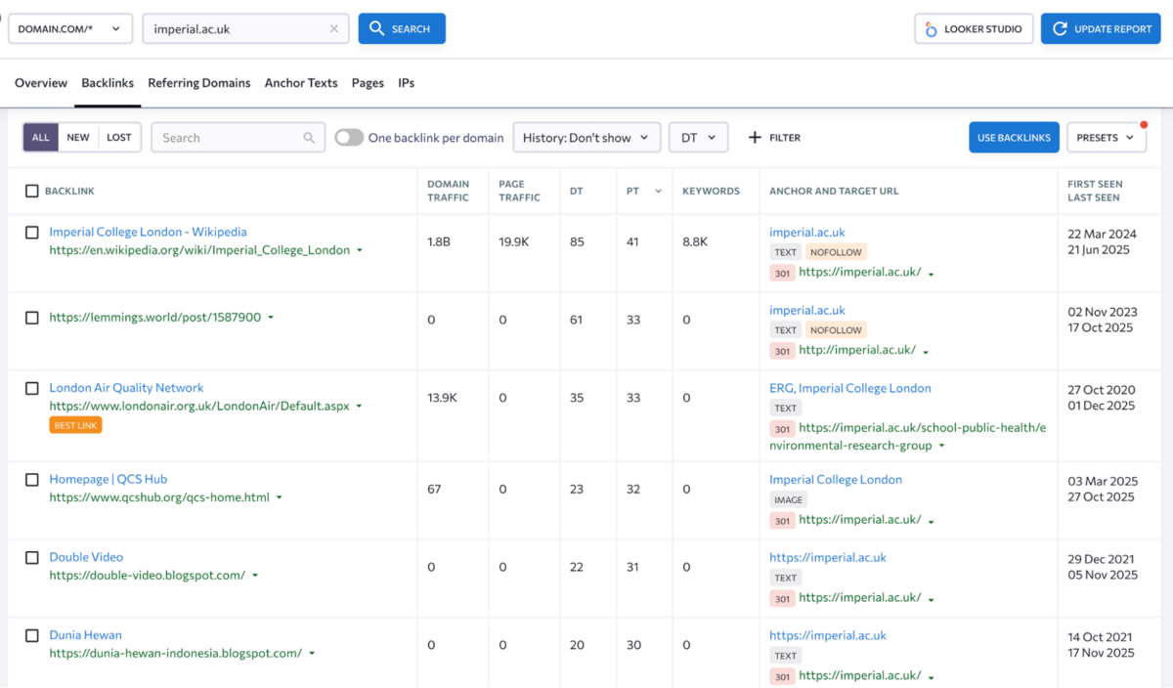This screenshot has width=1173, height=688.
Task: Click the USE BACKLINKS button
Action: point(1014,138)
